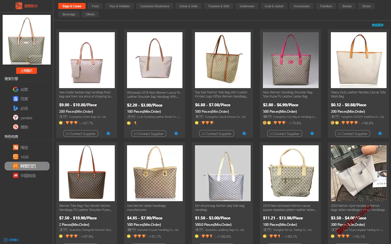The width and height of the screenshot is (391, 244).
Task: Open the Taobao shopping source icon
Action: [x=16, y=147]
